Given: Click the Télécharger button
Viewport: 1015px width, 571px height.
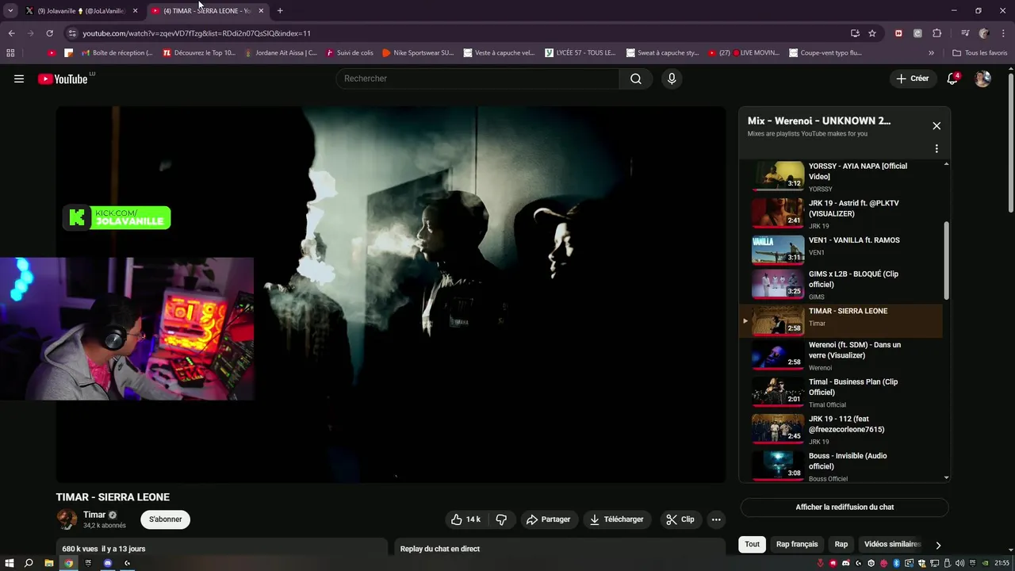Looking at the screenshot, I should [x=616, y=519].
